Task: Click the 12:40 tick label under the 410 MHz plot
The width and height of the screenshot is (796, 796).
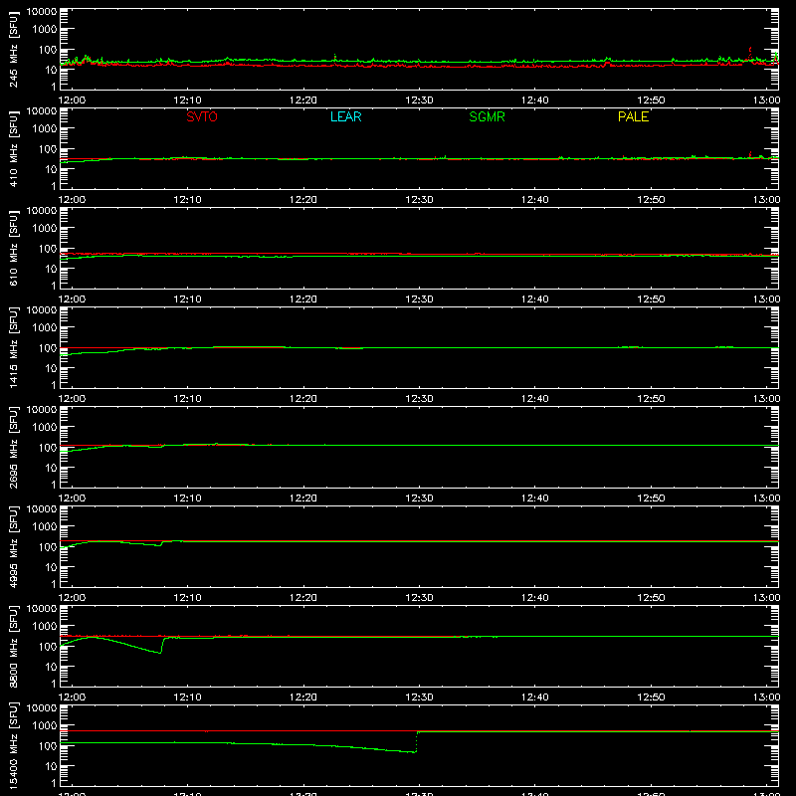Action: (535, 200)
